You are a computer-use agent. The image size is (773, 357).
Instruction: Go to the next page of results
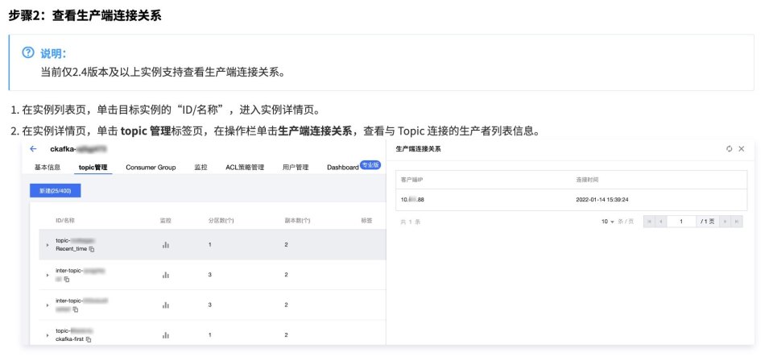[x=725, y=221]
